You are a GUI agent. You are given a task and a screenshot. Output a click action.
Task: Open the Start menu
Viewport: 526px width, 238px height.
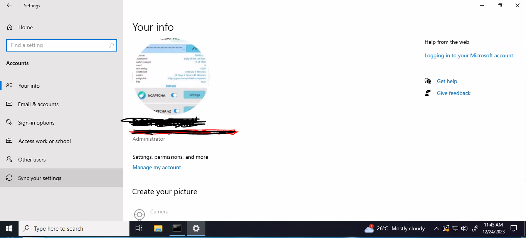click(x=8, y=228)
